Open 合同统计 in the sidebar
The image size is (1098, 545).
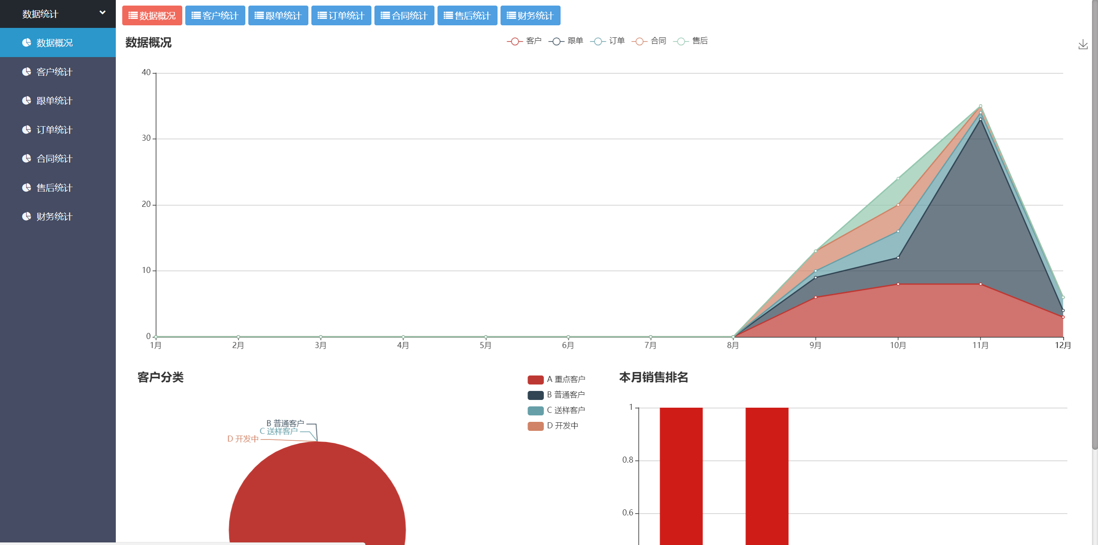click(x=58, y=158)
